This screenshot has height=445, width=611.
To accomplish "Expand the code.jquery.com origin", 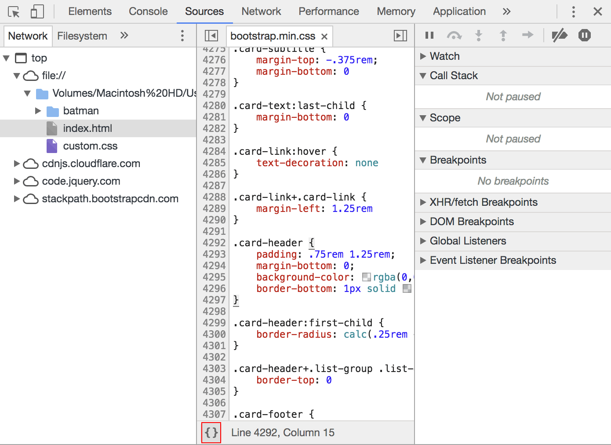I will (x=17, y=181).
